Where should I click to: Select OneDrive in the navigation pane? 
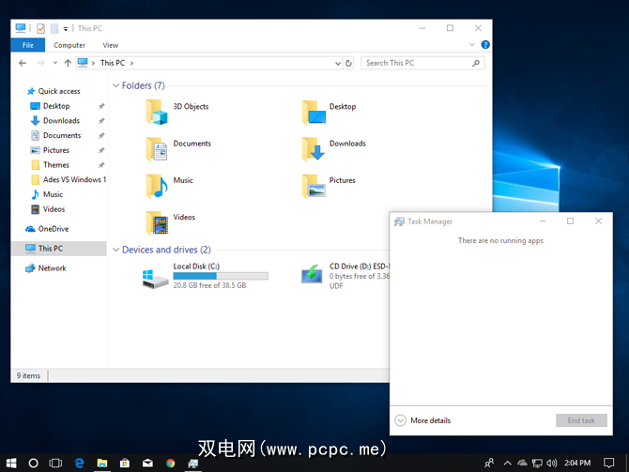click(x=53, y=229)
